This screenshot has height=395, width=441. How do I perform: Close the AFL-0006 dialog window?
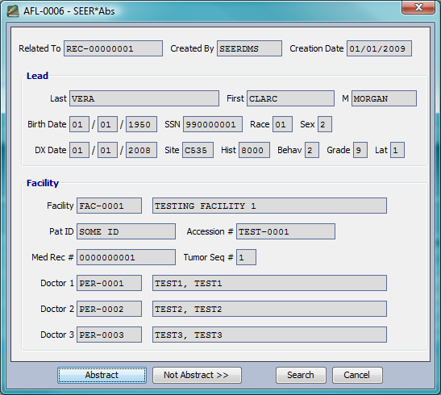click(418, 7)
